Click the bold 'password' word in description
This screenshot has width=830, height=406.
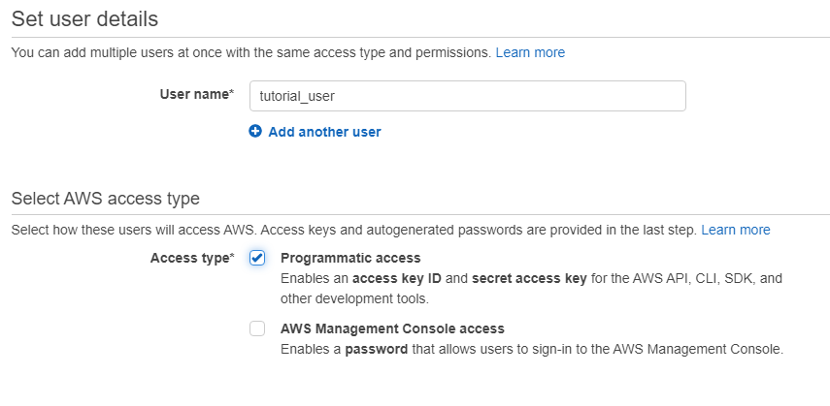click(377, 350)
